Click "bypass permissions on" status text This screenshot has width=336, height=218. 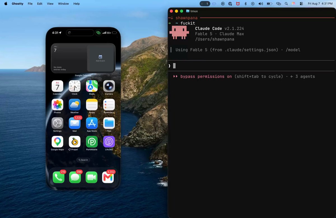click(x=206, y=76)
